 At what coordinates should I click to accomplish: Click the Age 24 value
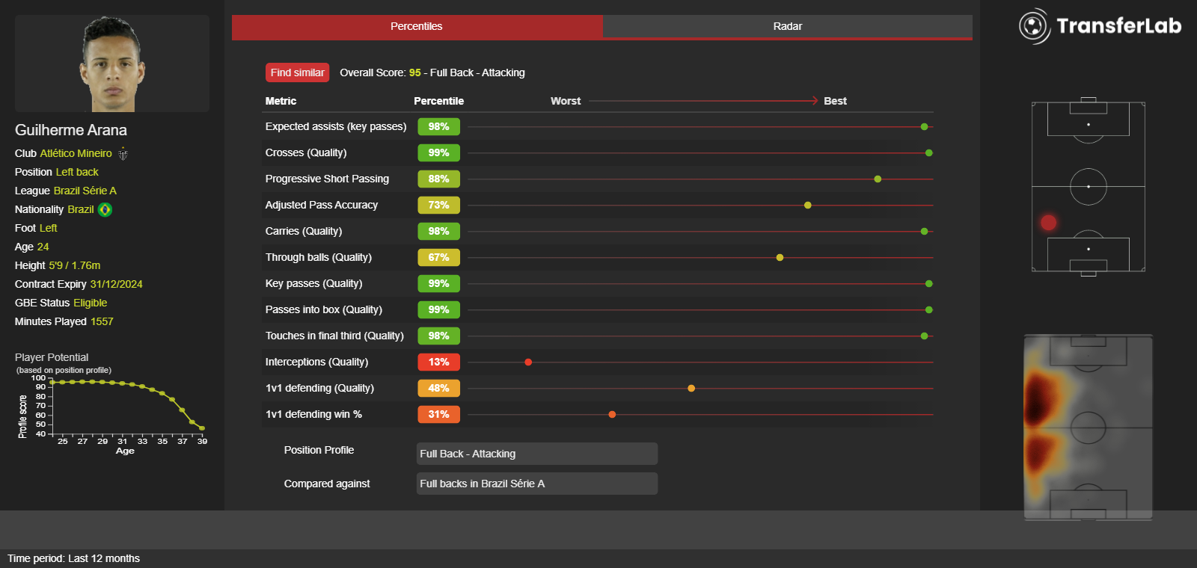43,247
